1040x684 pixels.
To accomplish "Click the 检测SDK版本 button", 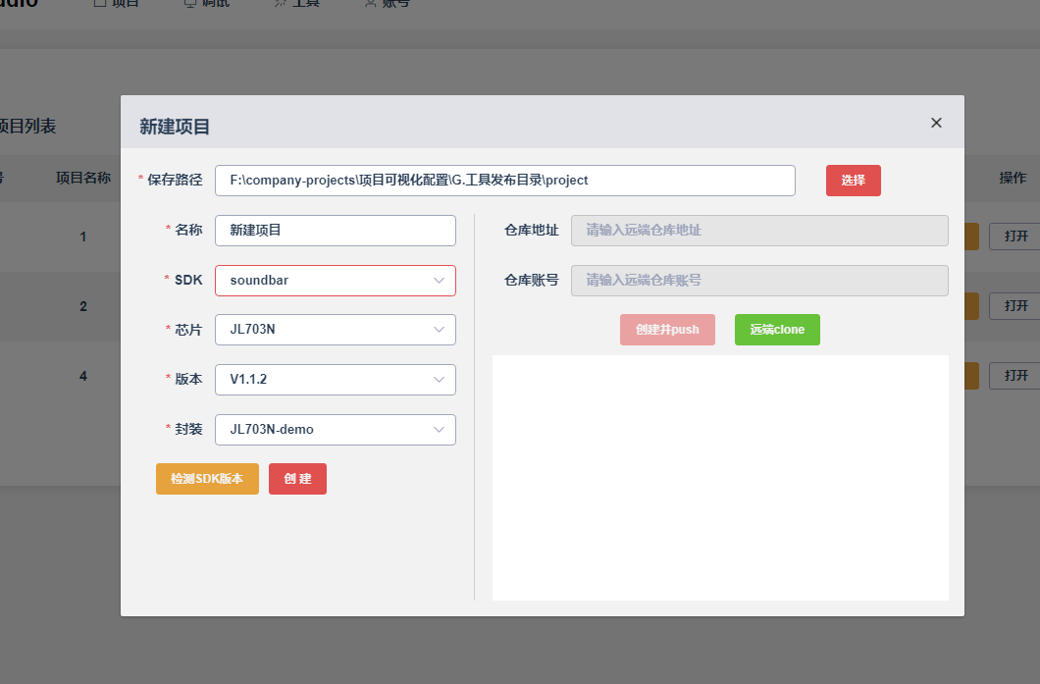I will click(x=207, y=479).
